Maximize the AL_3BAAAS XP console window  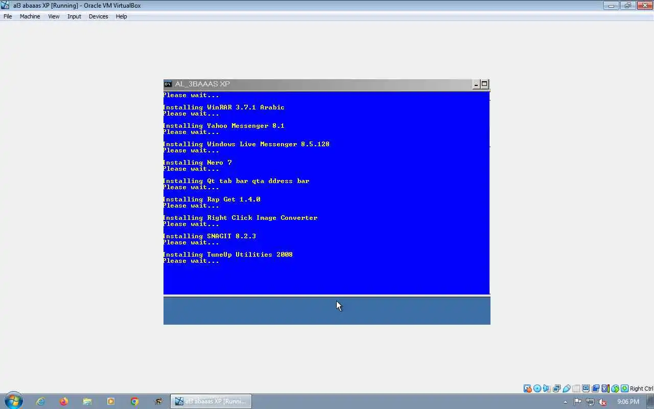484,84
